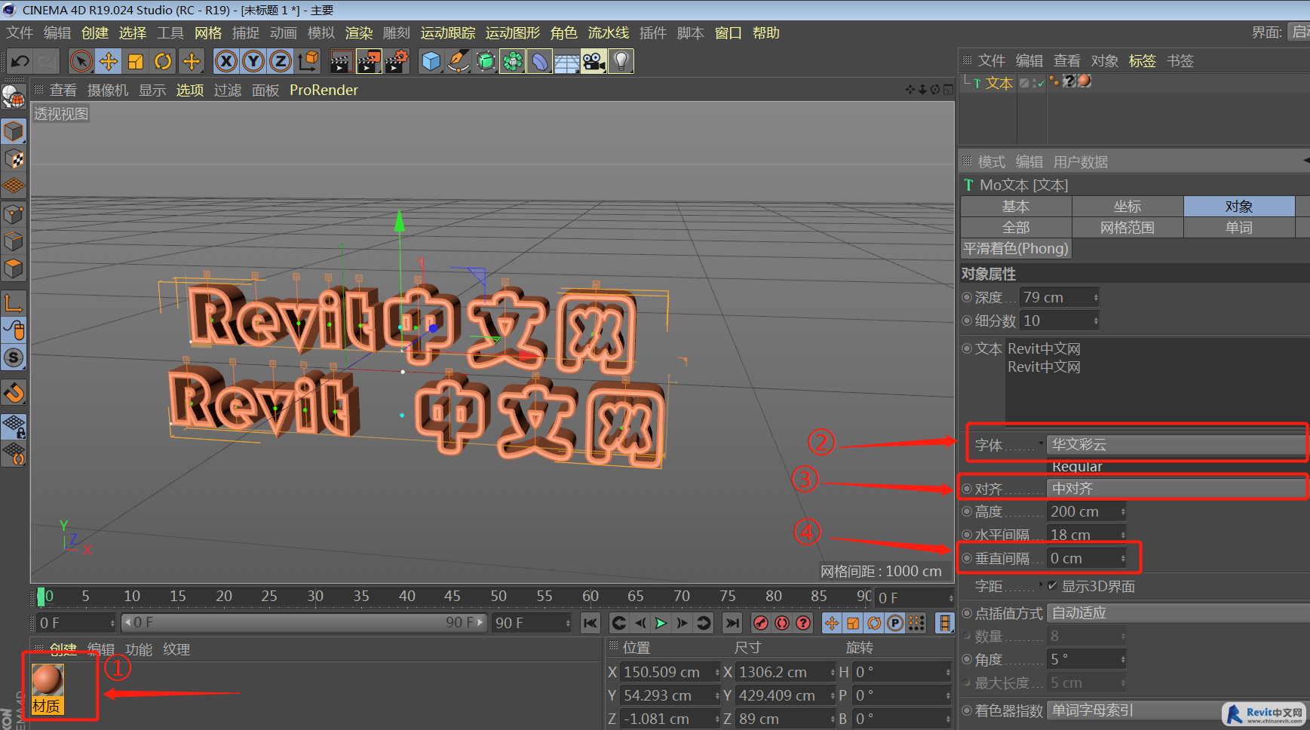Open Render Settings gear clapperboard

[x=397, y=61]
